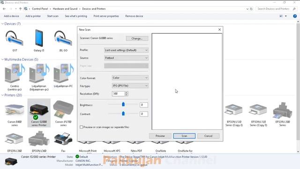Click the refresh icon in address bar
The width and height of the screenshot is (300, 169).
point(251,9)
